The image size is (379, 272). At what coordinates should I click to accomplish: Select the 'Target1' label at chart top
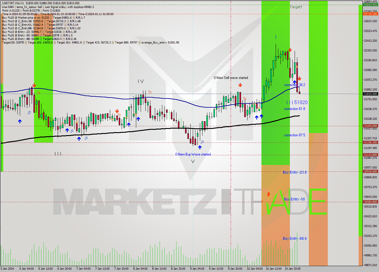(x=296, y=7)
